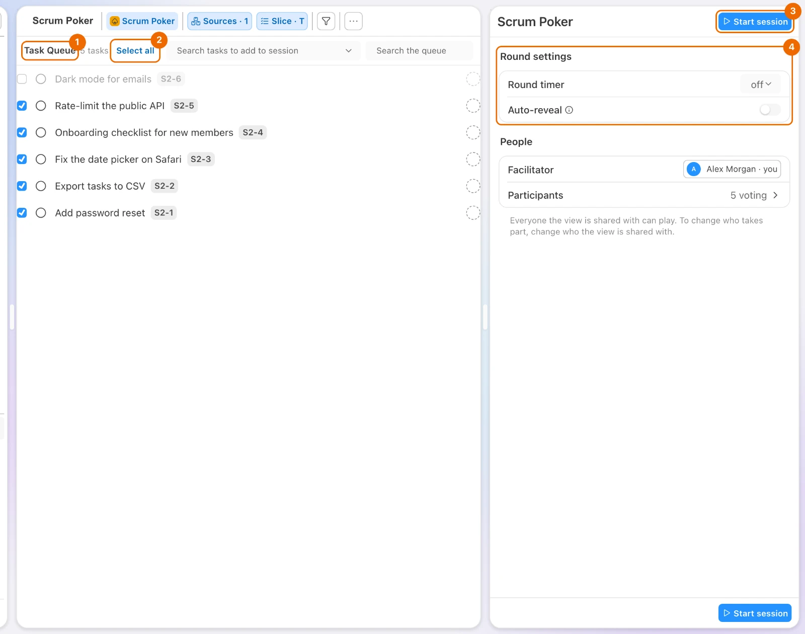Click status circle for Onboarding checklist for new members
Screen dimensions: 805x634
pos(41,132)
